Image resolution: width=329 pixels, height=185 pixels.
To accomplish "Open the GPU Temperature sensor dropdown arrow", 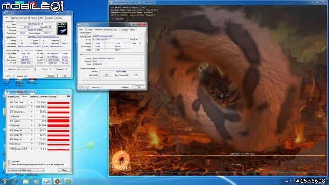I will (32, 112).
